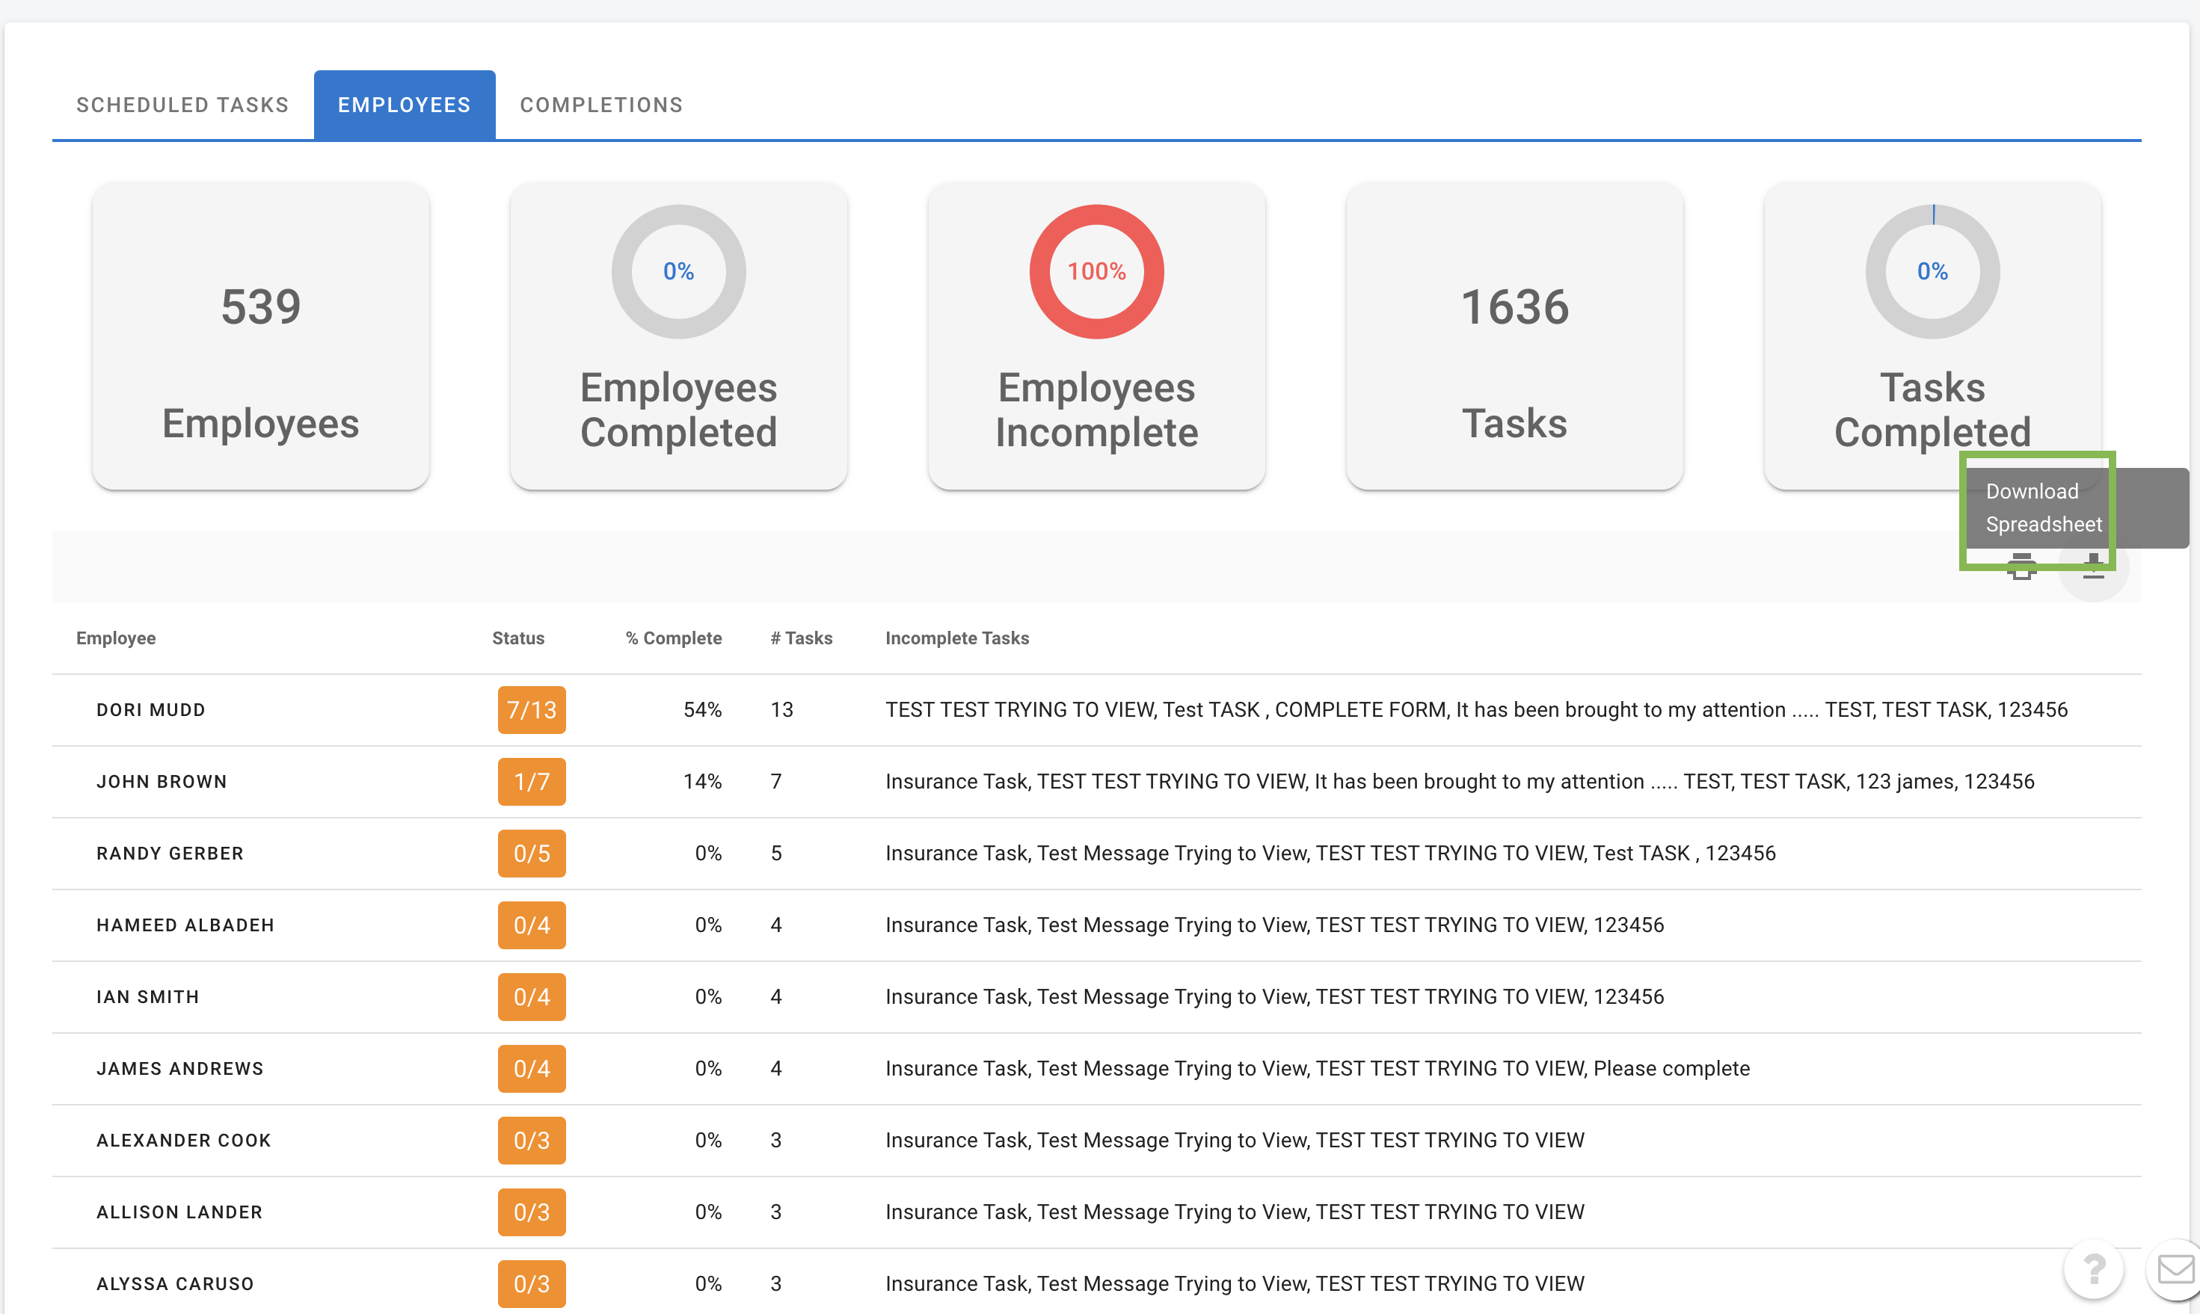Image resolution: width=2200 pixels, height=1314 pixels.
Task: Open employee ALLISON LANDER
Action: click(179, 1212)
